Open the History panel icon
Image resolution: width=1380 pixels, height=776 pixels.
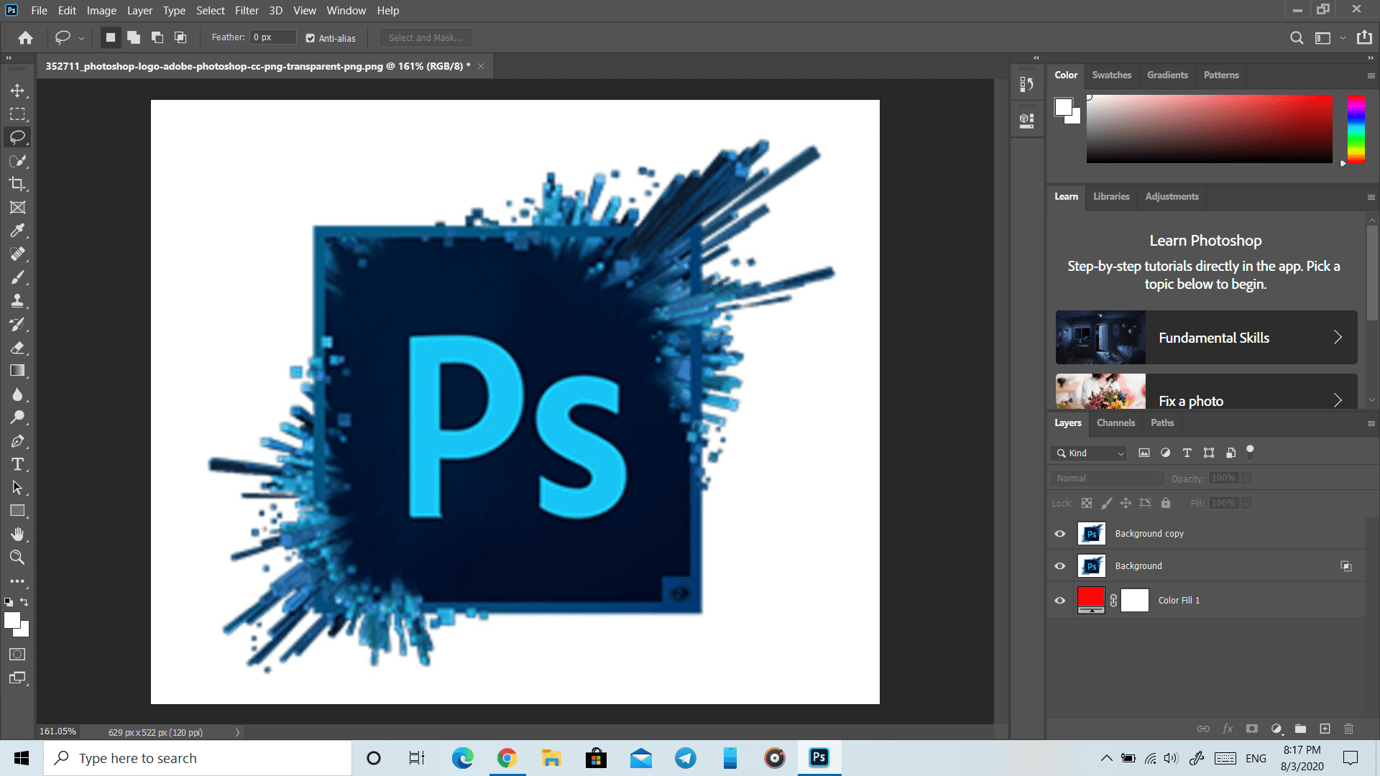point(1027,85)
